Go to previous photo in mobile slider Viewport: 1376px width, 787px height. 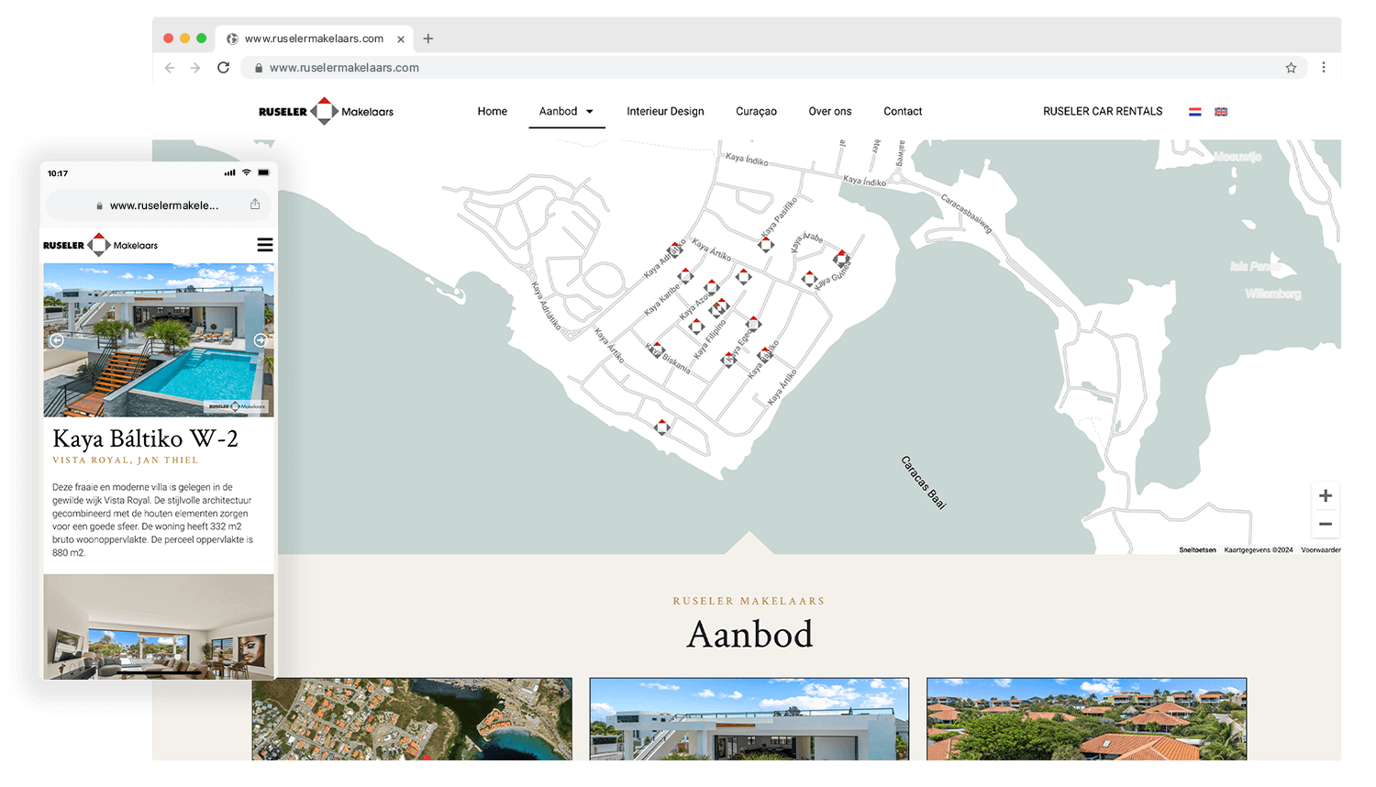(x=57, y=340)
